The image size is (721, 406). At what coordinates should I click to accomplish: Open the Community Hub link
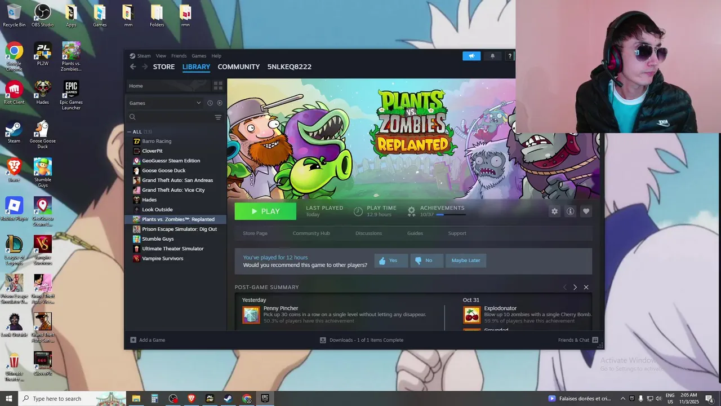311,233
